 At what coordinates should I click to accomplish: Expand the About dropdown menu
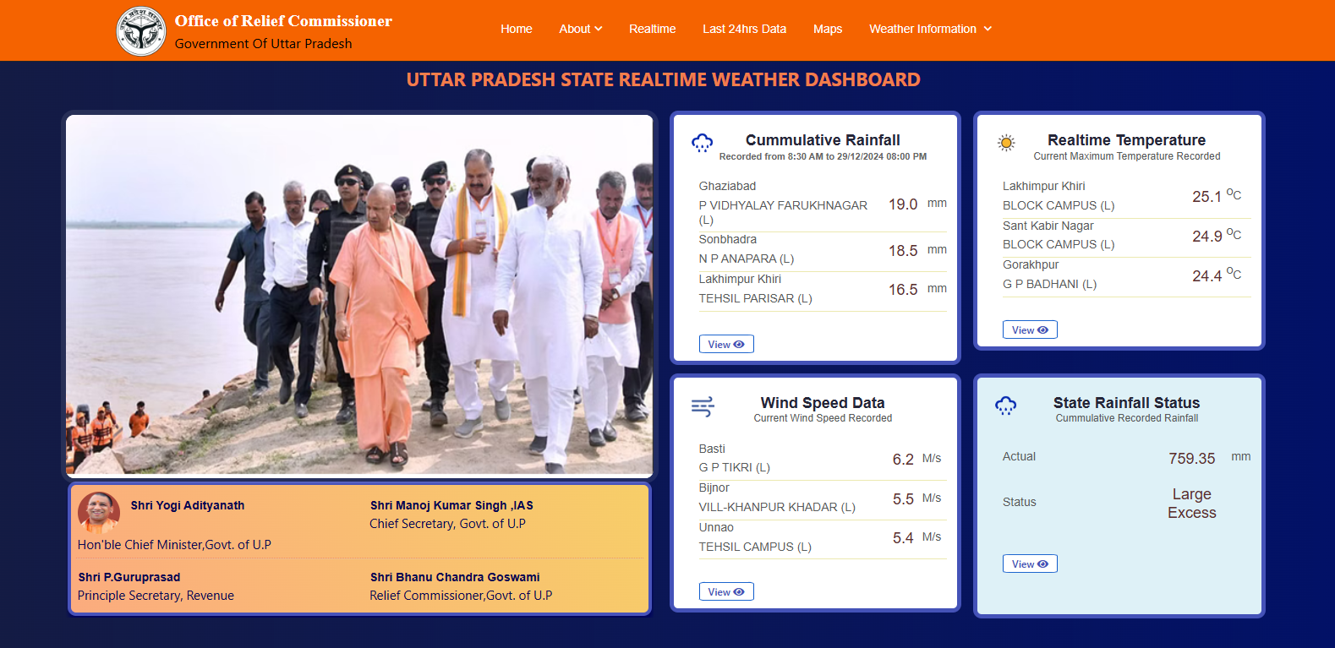click(581, 29)
